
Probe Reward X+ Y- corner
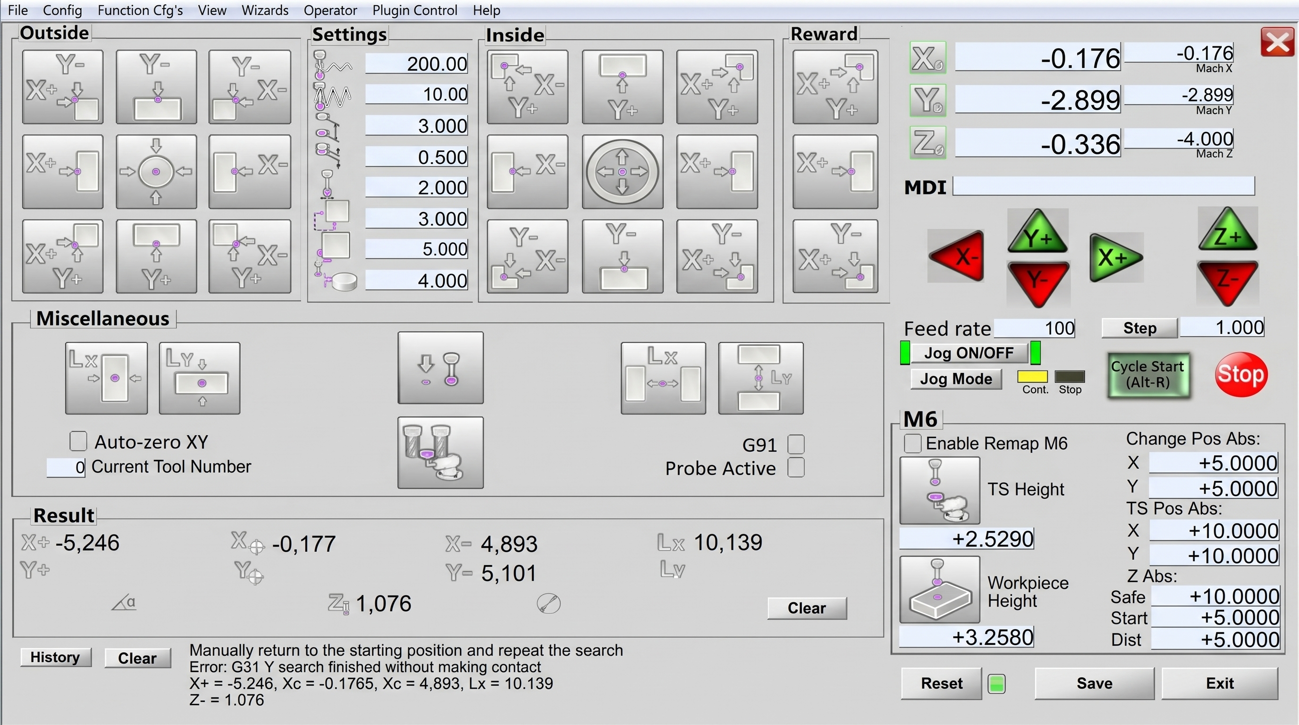(x=835, y=256)
